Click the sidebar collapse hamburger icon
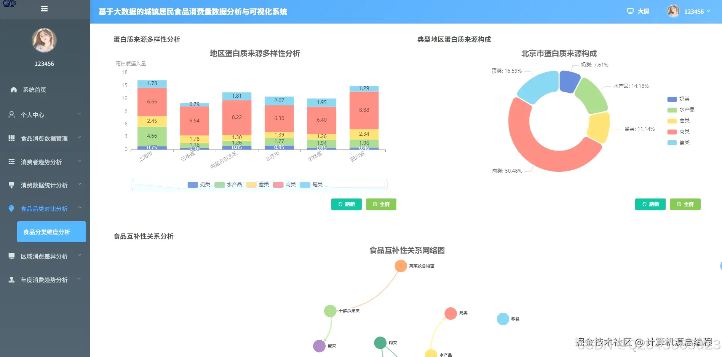Image resolution: width=722 pixels, height=357 pixels. (44, 8)
